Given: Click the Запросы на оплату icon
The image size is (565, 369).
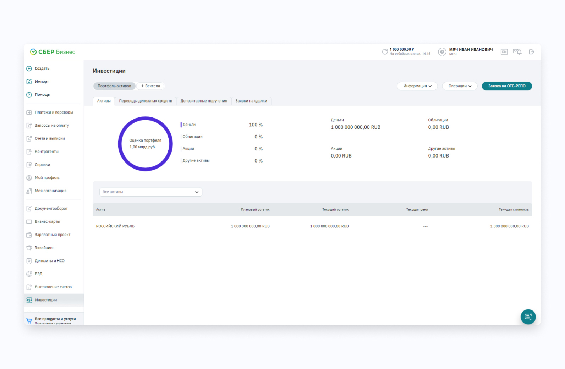Looking at the screenshot, I should (x=29, y=126).
